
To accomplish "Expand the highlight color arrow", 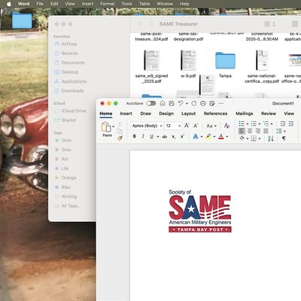I will click(x=214, y=137).
